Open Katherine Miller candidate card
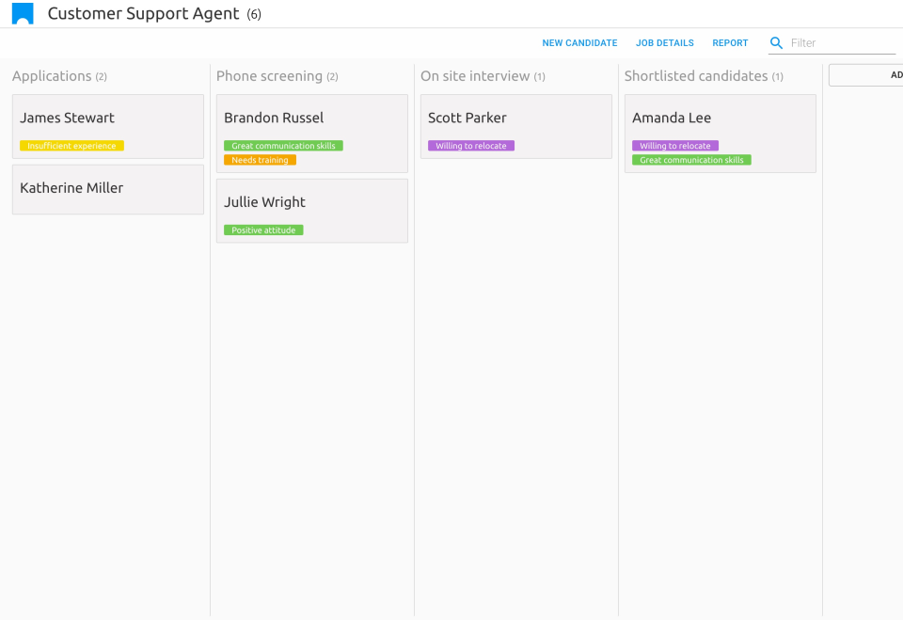 107,189
